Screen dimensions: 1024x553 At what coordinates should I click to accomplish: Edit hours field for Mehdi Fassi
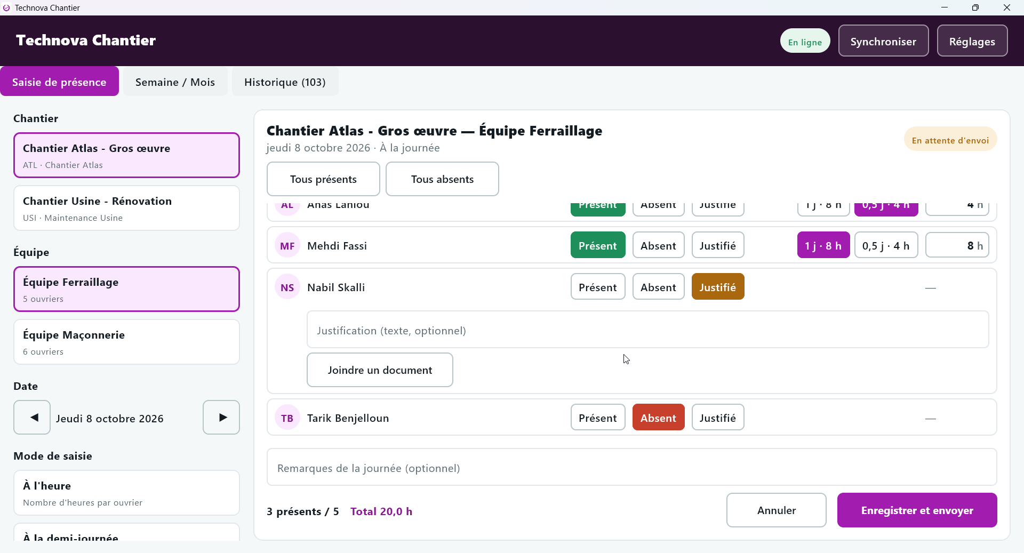[957, 245]
